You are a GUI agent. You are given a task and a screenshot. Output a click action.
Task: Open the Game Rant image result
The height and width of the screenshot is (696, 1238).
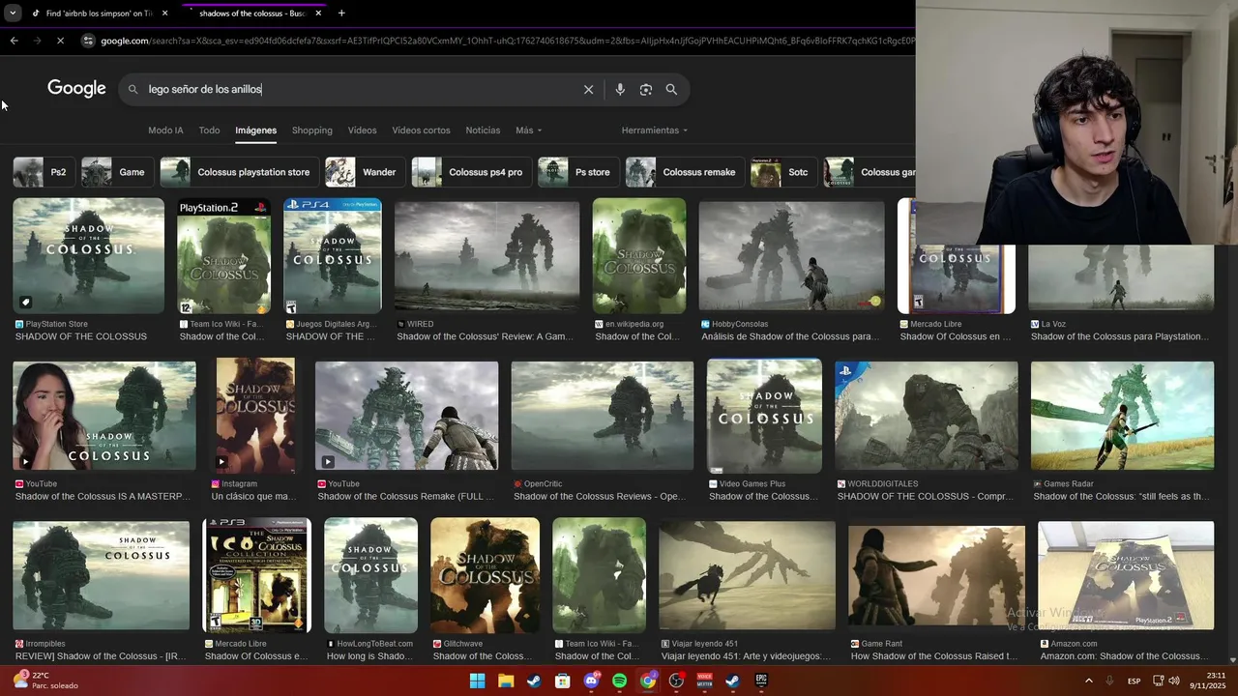(x=937, y=575)
